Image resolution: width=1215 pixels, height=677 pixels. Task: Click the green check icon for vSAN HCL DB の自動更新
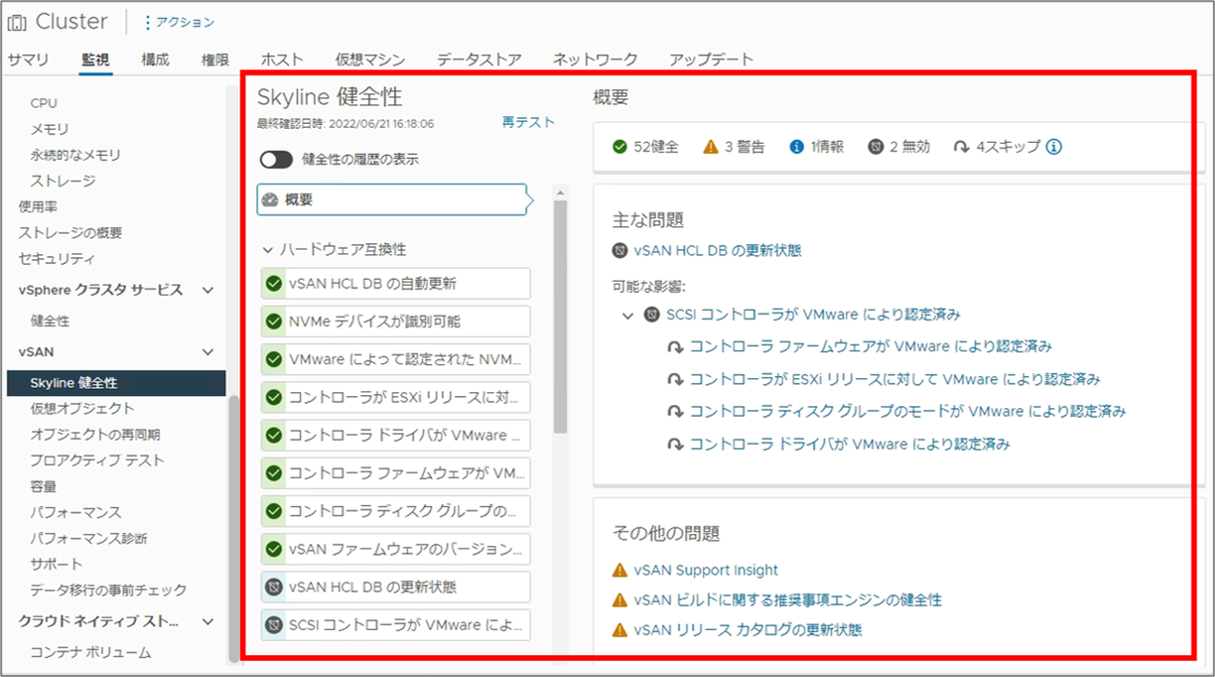click(274, 284)
